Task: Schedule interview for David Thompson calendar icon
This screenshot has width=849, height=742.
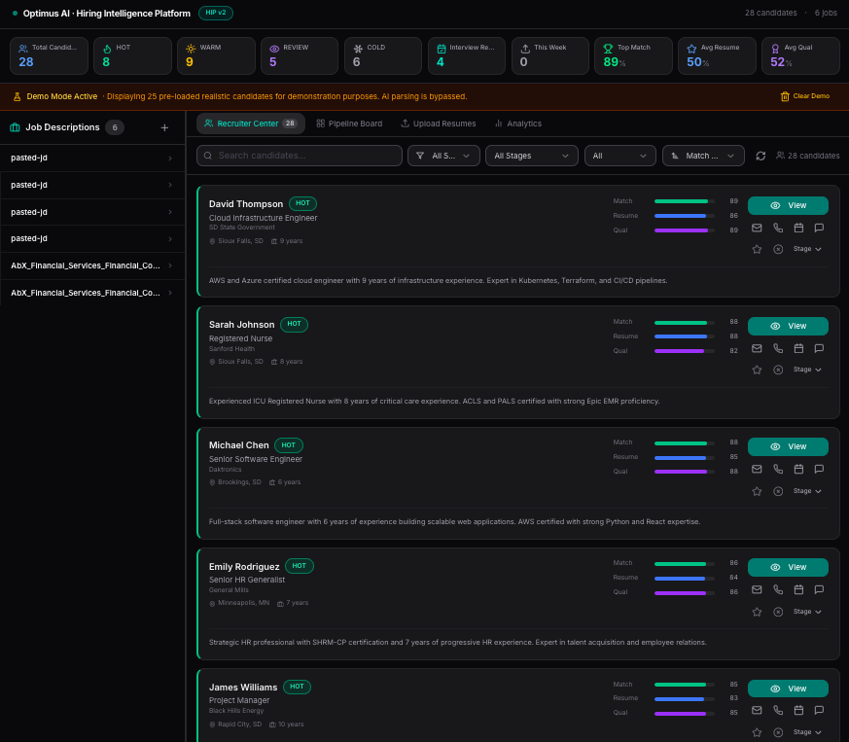Action: click(798, 228)
